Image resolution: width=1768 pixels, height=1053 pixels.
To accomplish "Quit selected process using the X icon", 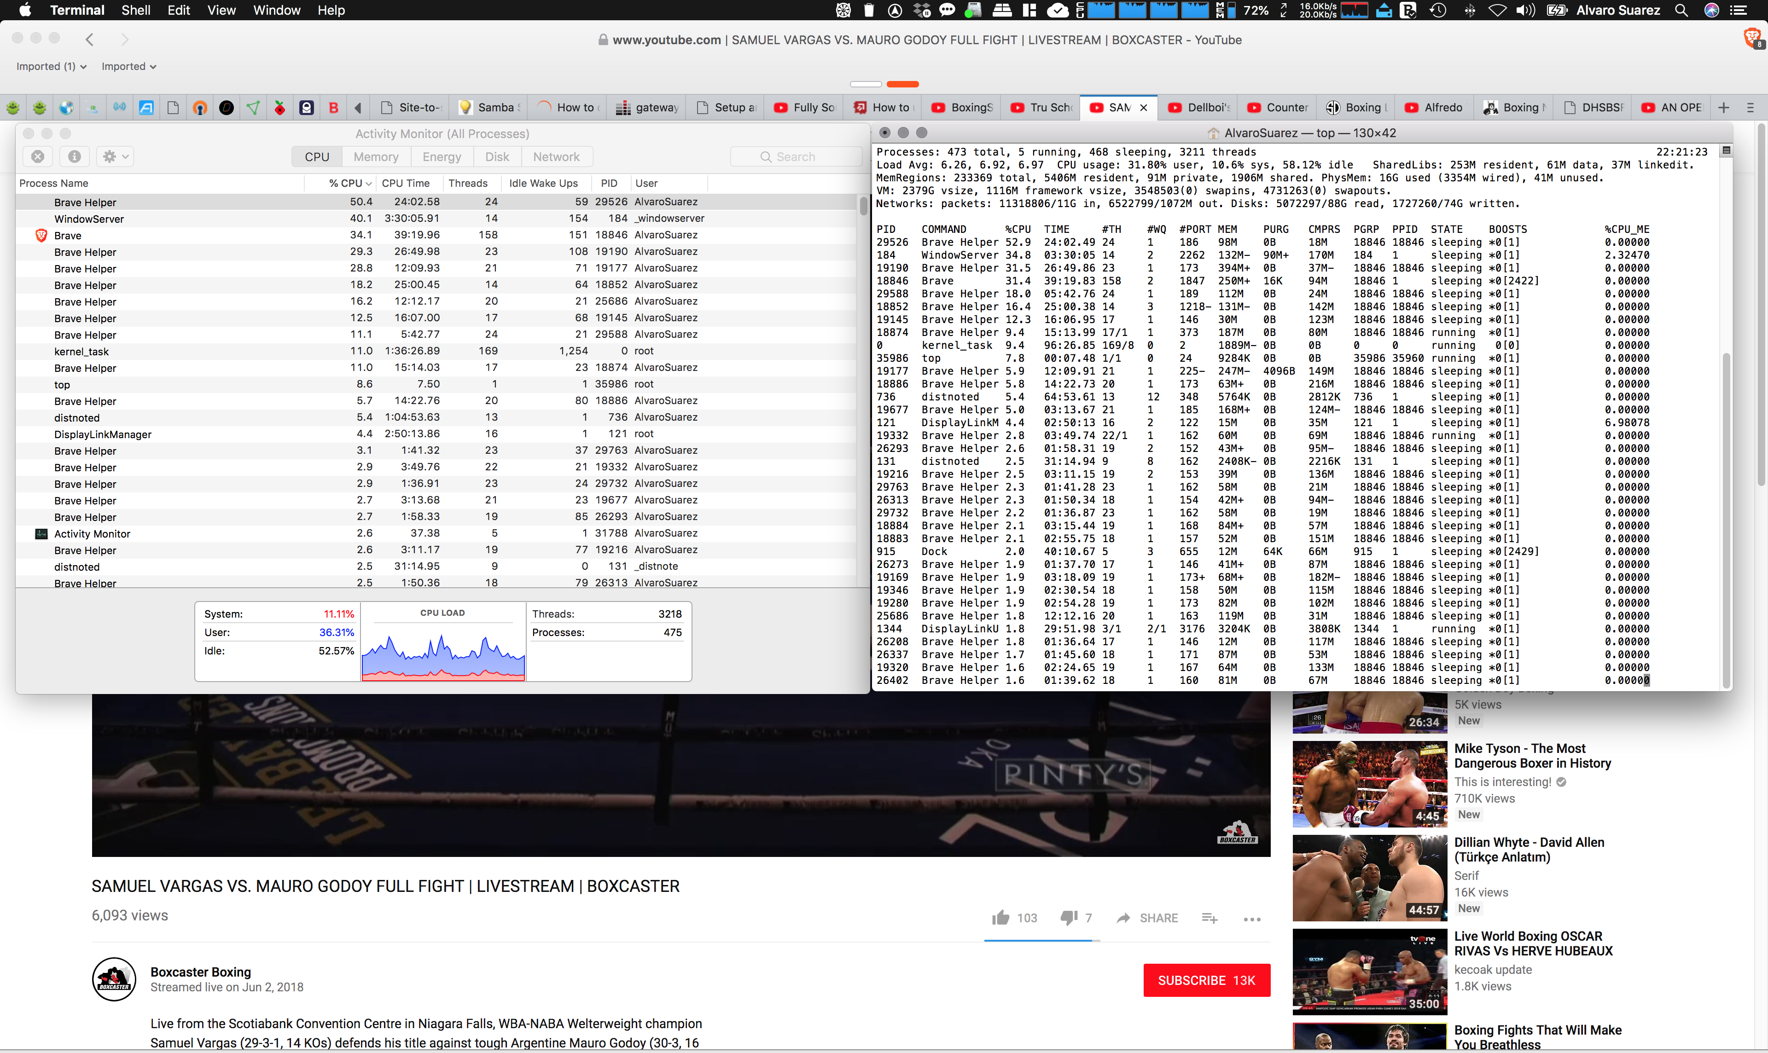I will click(38, 156).
